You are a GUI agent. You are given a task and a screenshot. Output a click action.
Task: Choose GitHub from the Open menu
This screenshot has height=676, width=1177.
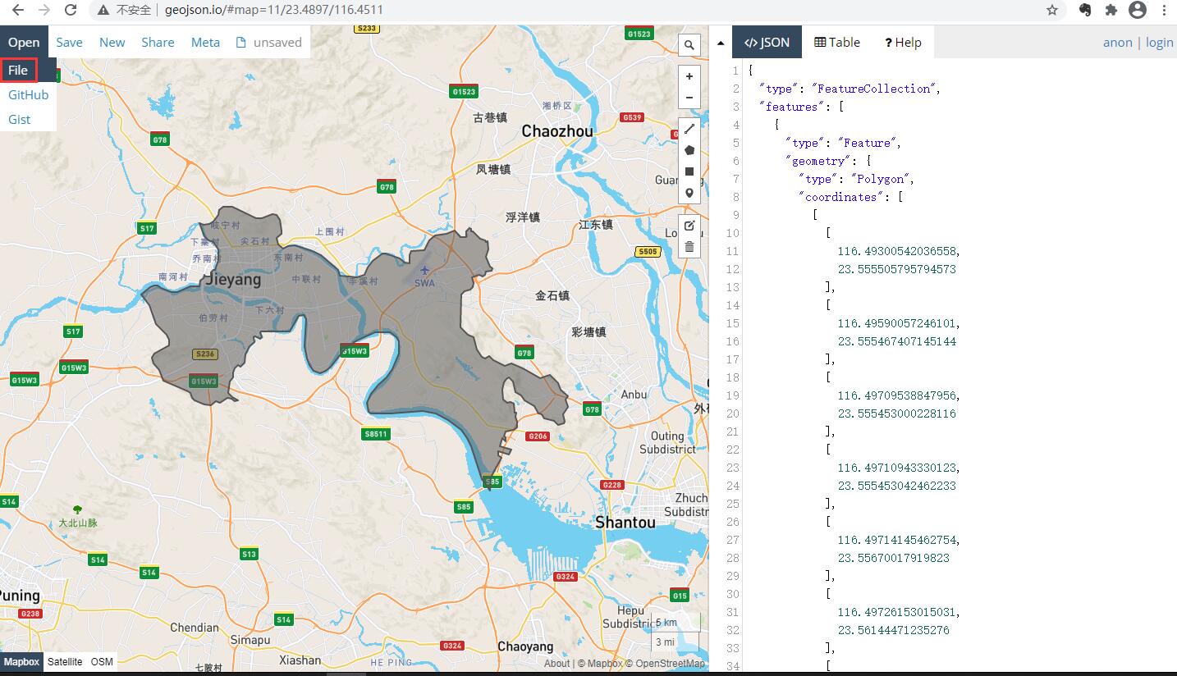point(28,94)
